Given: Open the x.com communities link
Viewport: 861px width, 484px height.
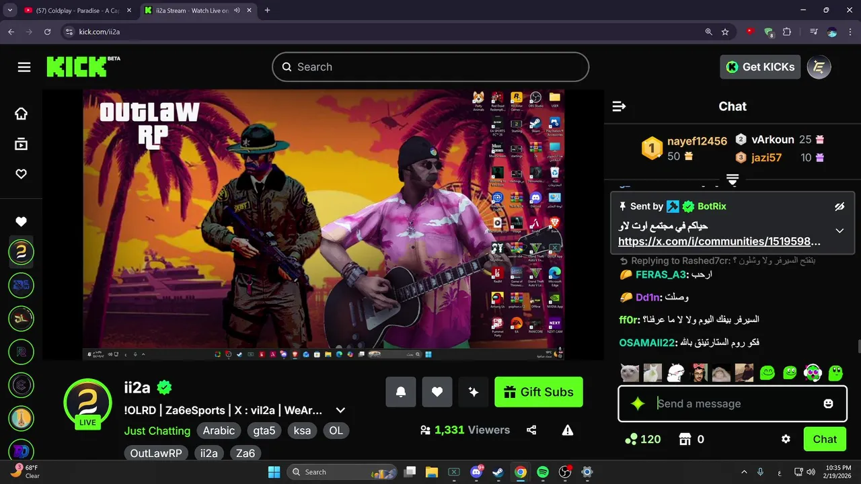Looking at the screenshot, I should [719, 241].
